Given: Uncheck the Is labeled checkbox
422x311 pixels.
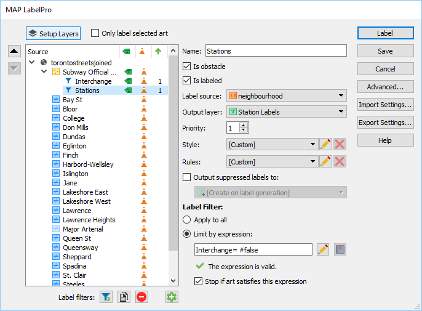Looking at the screenshot, I should coord(186,80).
